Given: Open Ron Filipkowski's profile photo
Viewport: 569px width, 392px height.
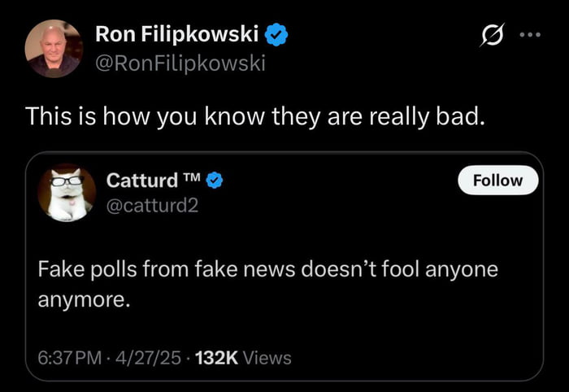Looking at the screenshot, I should (x=54, y=48).
